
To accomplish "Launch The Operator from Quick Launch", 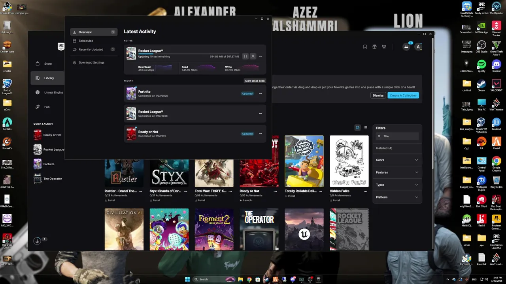I will pyautogui.click(x=48, y=179).
